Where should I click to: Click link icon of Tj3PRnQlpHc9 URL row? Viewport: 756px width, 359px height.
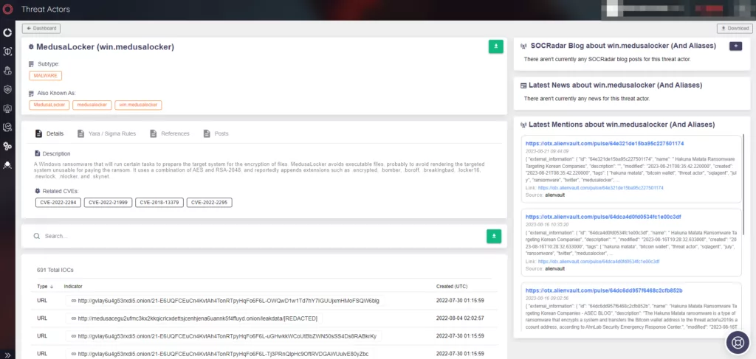(73, 353)
